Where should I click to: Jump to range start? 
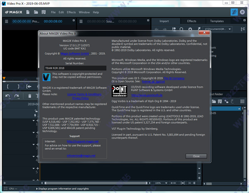(x=29, y=86)
